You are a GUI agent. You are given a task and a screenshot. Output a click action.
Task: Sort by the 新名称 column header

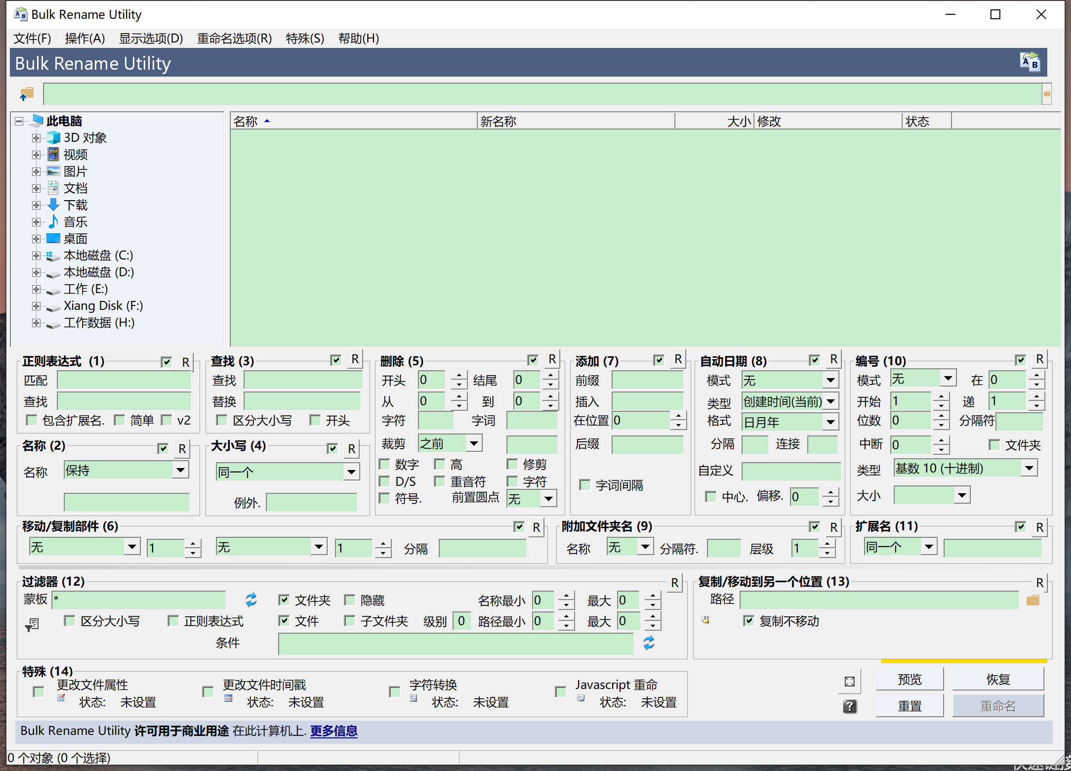576,121
